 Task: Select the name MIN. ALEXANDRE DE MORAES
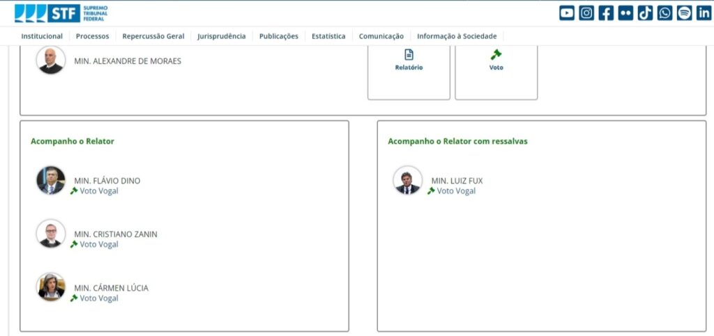(128, 61)
